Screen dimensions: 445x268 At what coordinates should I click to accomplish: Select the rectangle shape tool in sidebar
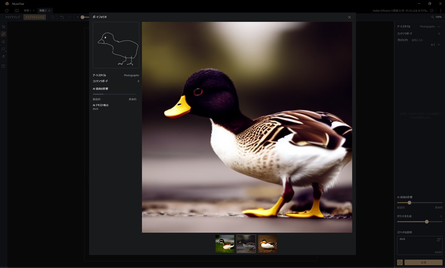[3, 49]
